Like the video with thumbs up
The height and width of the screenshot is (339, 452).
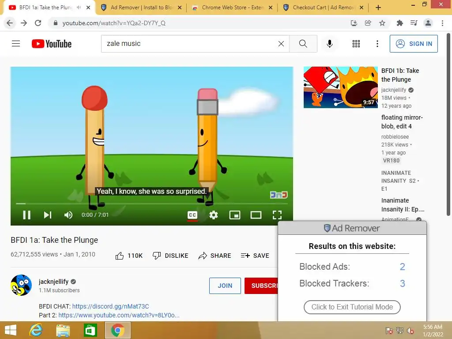[129, 256]
